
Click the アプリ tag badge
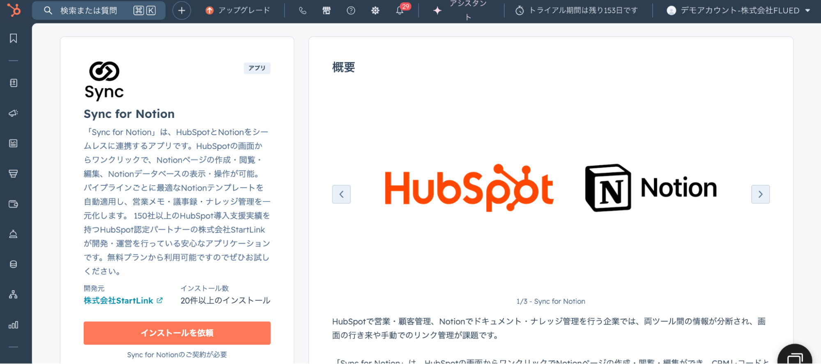tap(257, 68)
